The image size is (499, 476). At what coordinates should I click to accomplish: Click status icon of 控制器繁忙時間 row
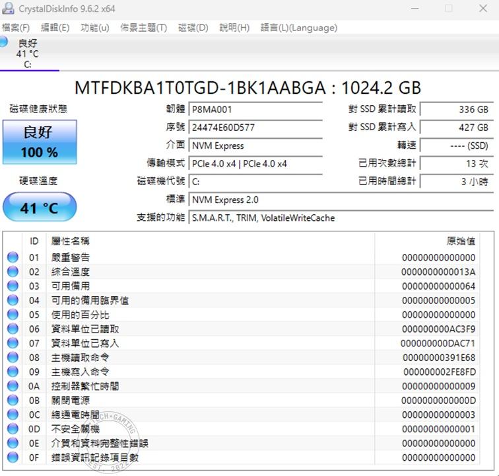[x=13, y=386]
